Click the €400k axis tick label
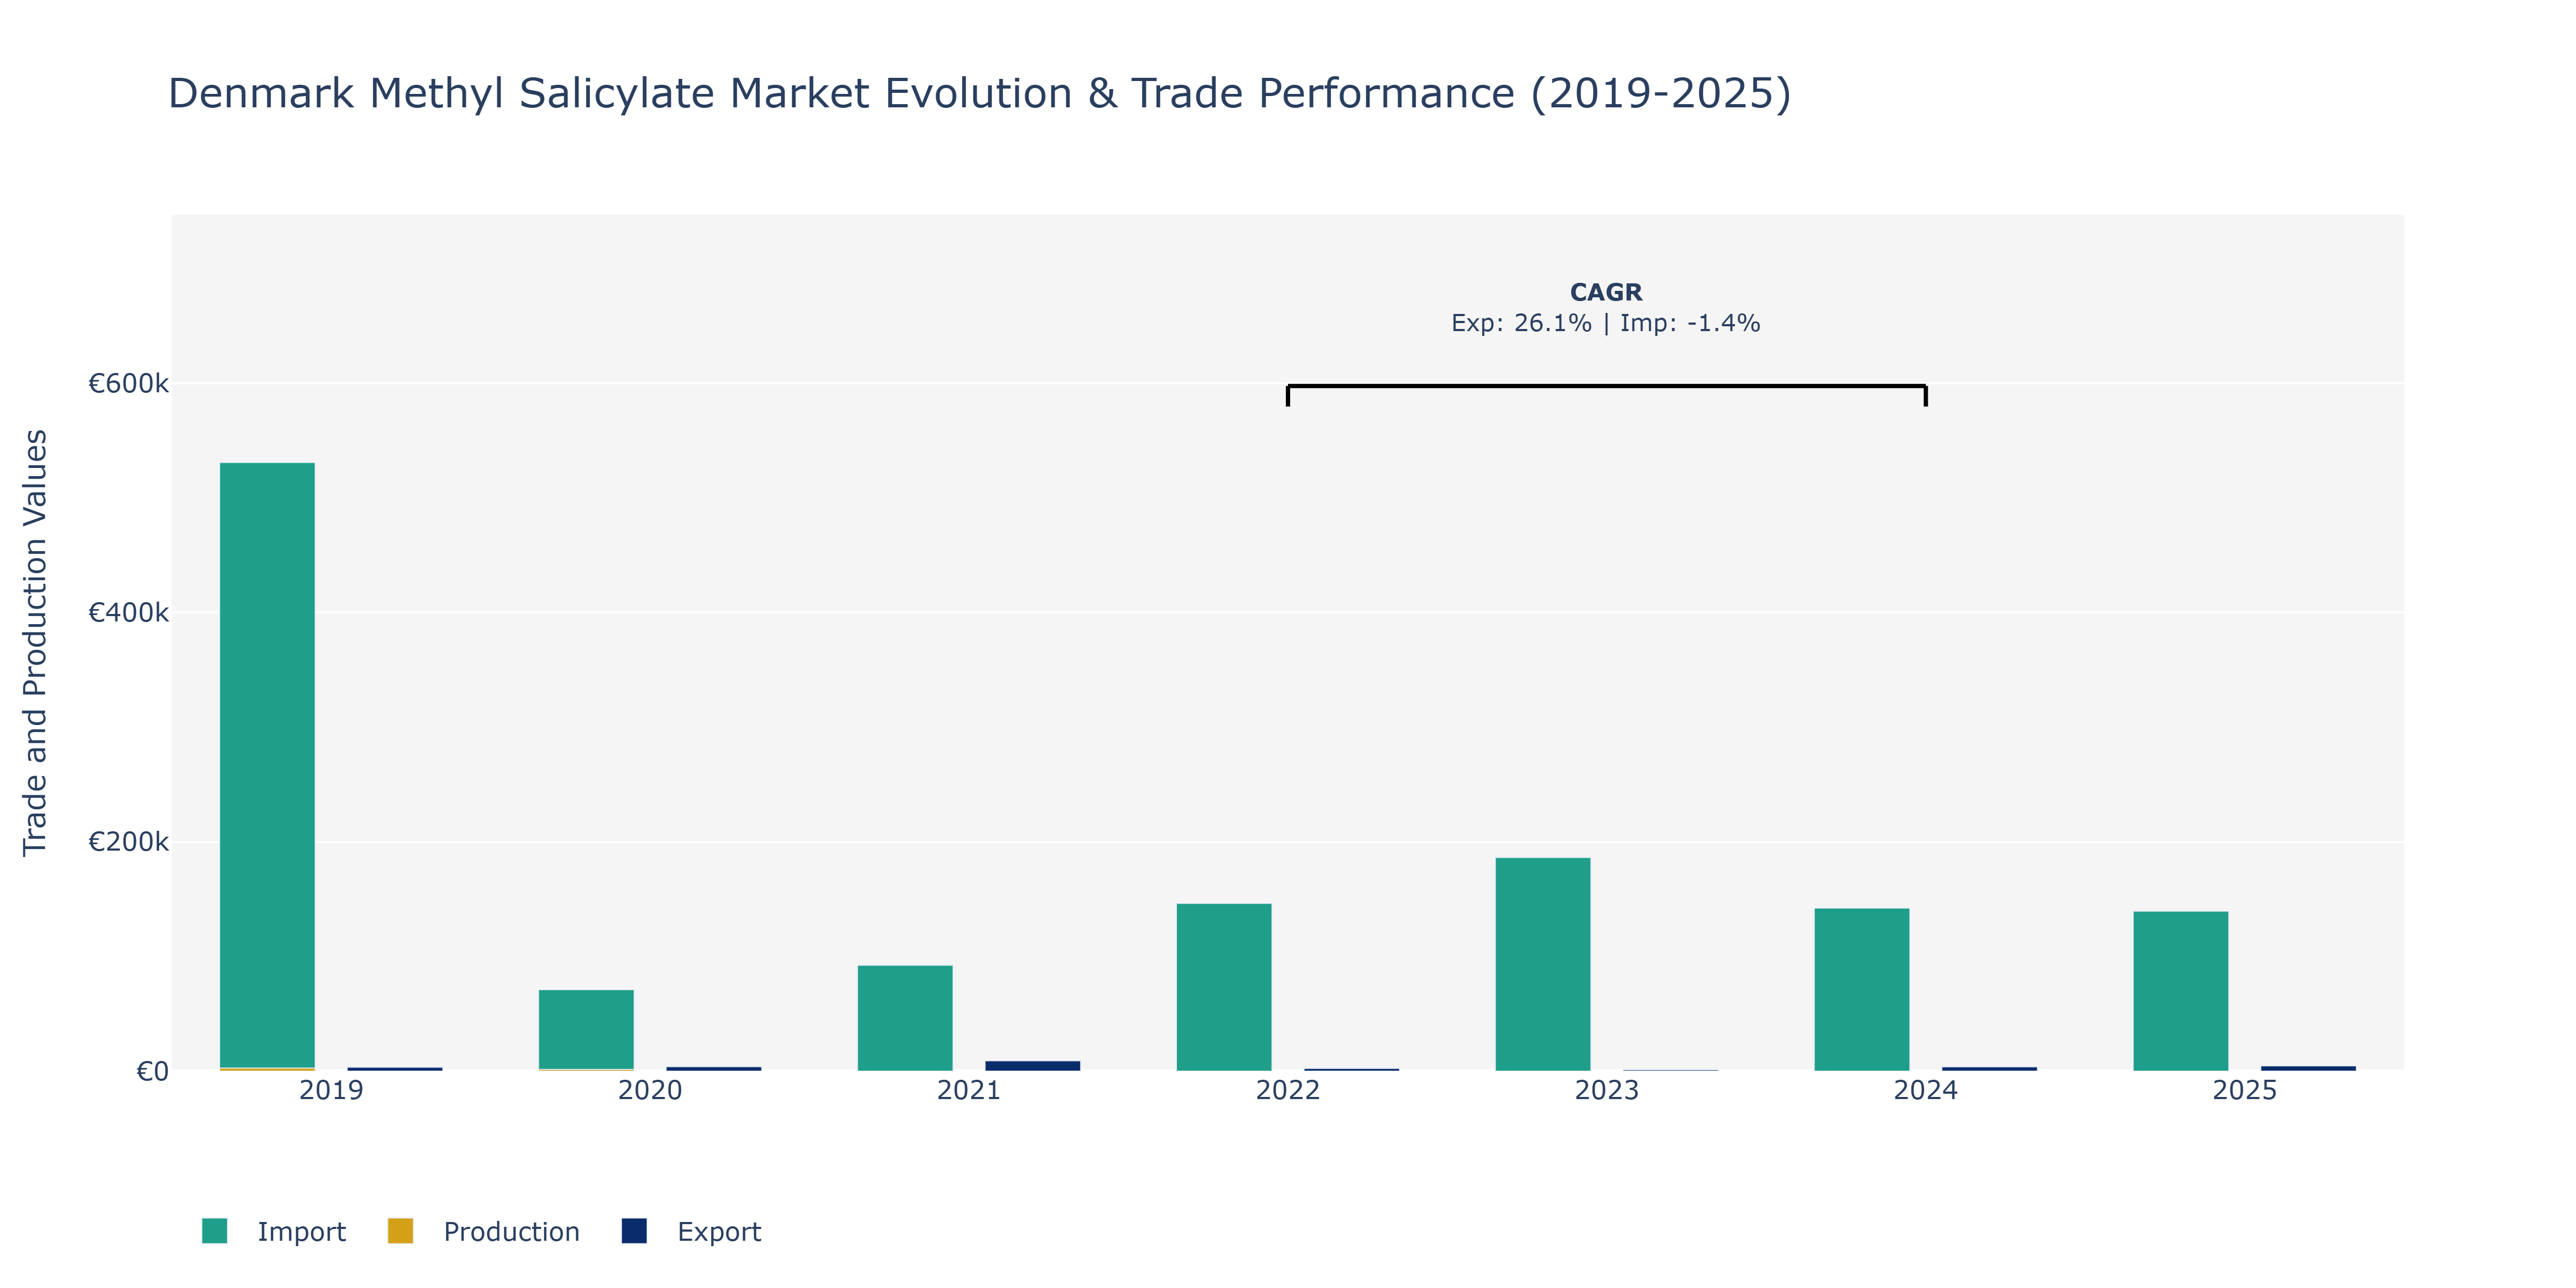This screenshot has width=2576, height=1288. (x=129, y=612)
